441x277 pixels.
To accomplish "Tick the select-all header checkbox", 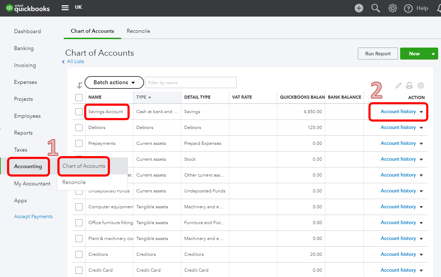I will [79, 98].
